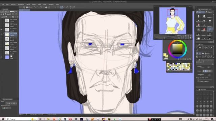The width and height of the screenshot is (216, 121).
Task: Select the Eyedropper tool
Action: [197, 50]
